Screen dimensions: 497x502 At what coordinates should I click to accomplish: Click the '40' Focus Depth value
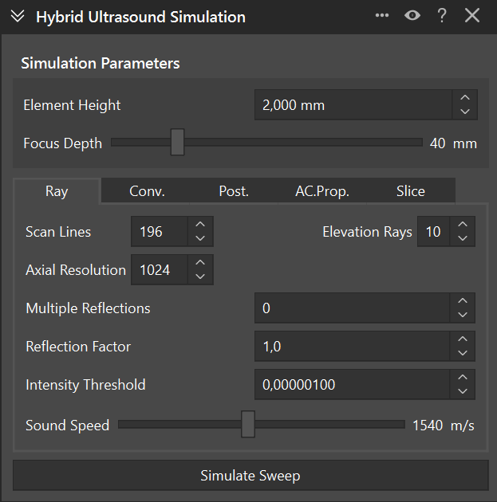(437, 143)
